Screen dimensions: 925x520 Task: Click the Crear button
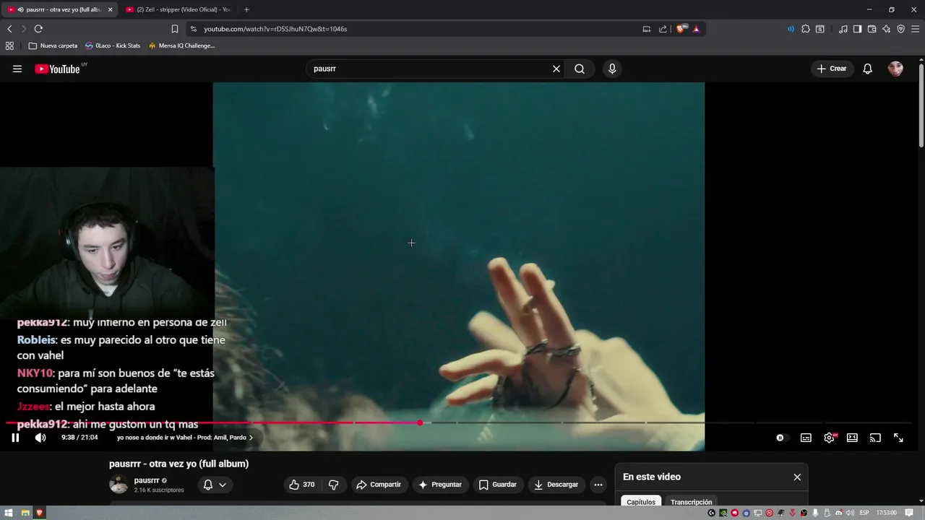pos(831,69)
